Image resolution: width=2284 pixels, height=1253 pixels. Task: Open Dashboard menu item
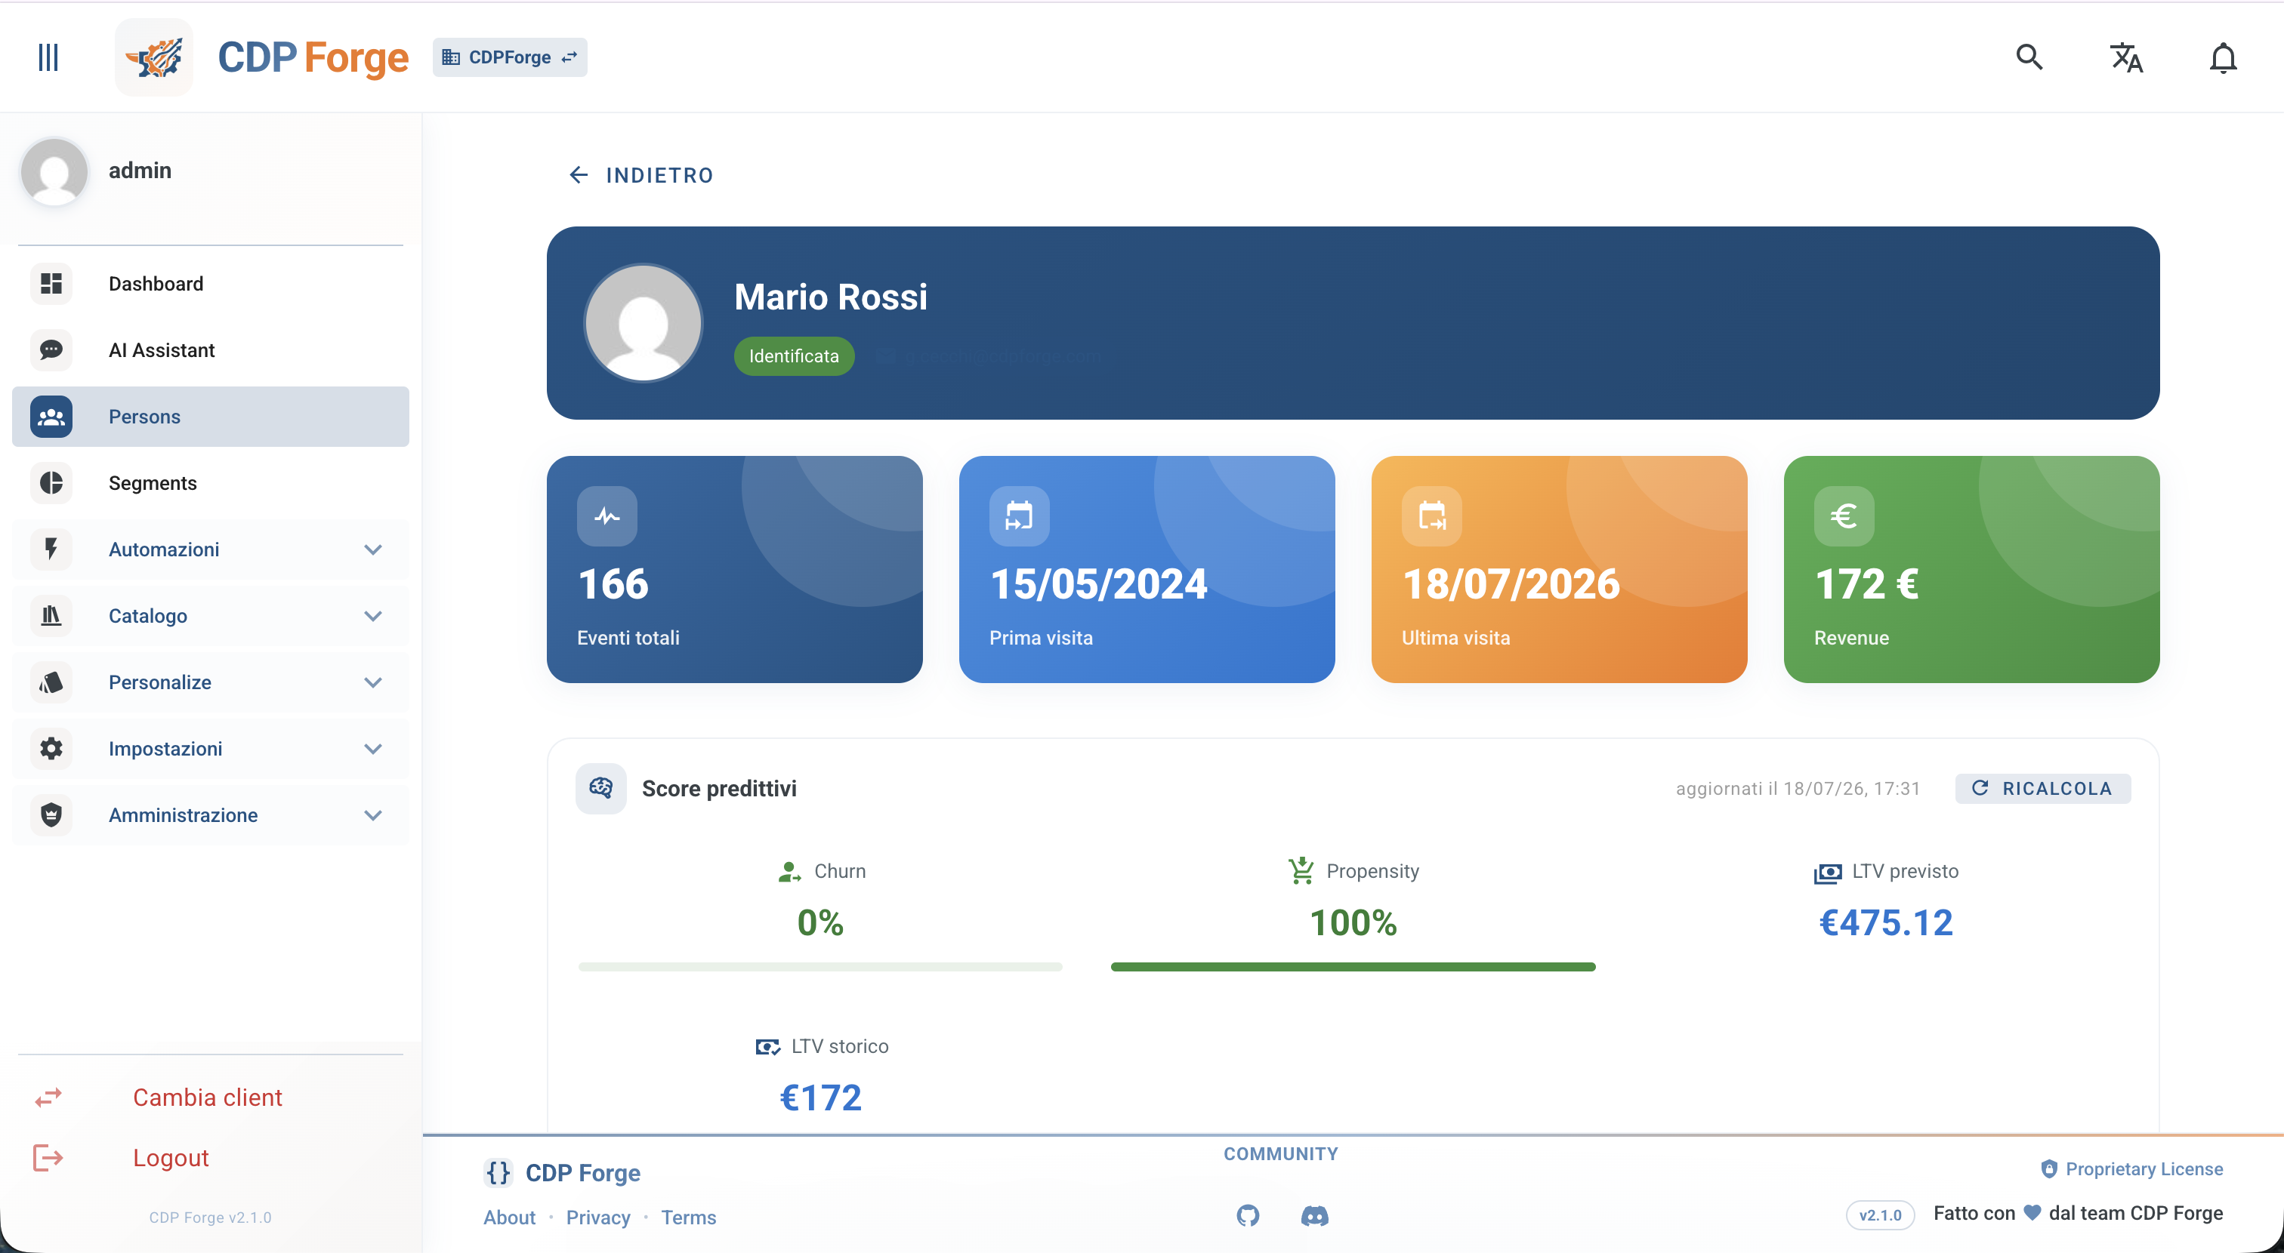tap(211, 284)
